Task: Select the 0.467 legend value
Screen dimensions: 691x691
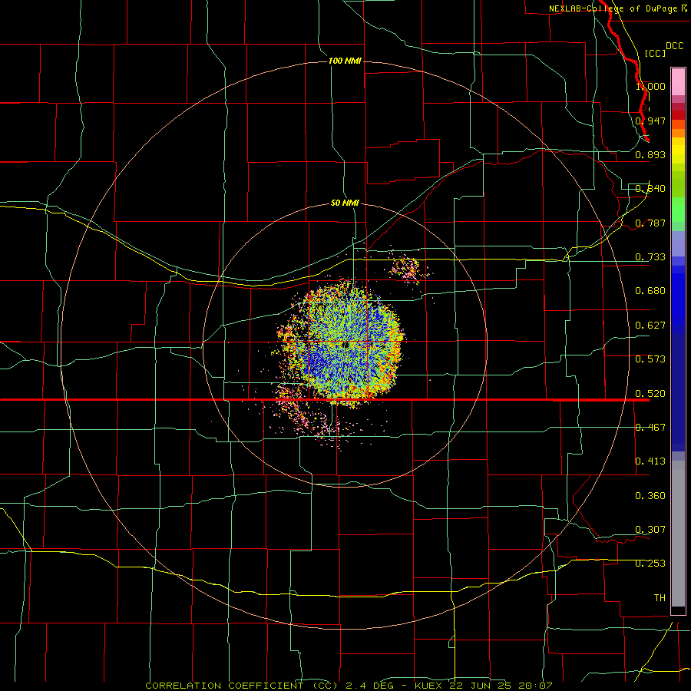Action: (x=650, y=428)
